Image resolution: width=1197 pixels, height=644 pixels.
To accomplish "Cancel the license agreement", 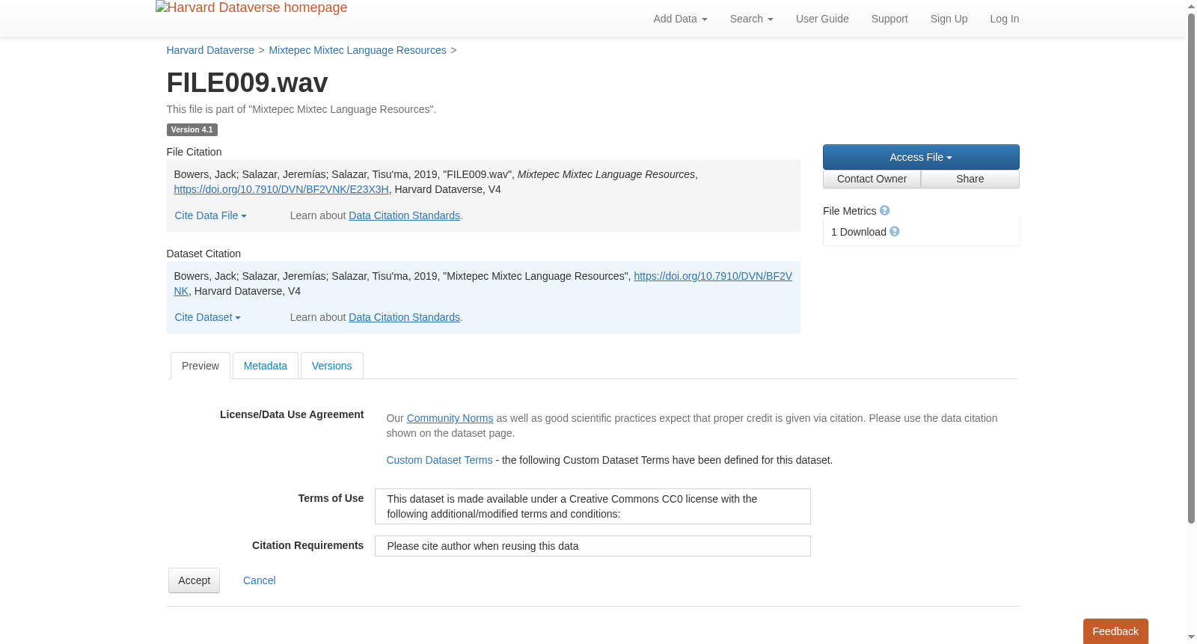I will (260, 580).
